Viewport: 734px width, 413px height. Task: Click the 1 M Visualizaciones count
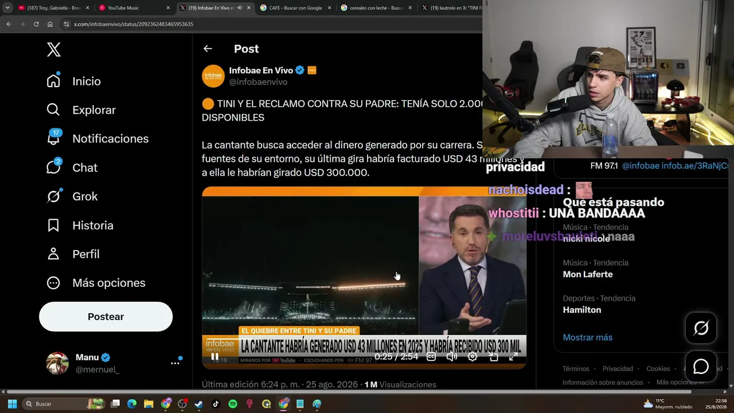point(400,385)
